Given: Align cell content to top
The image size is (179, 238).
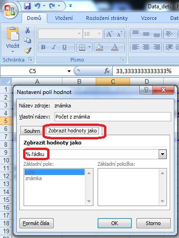Looking at the screenshot, I should 136,34.
